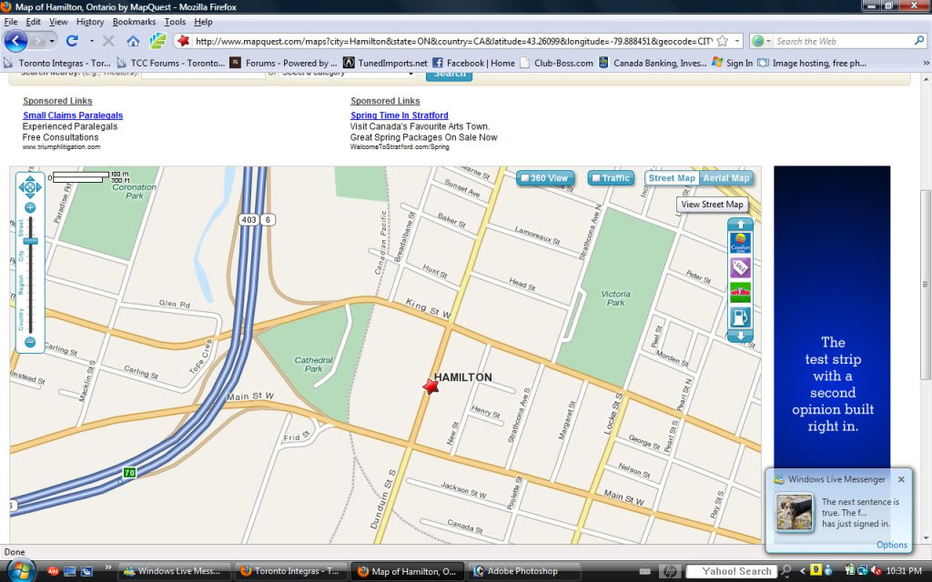
Task: Open the Bookmarks menu
Action: 134,21
